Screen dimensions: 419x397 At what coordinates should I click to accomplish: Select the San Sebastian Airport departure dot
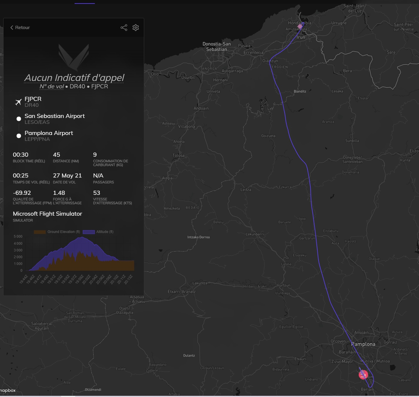(x=19, y=119)
